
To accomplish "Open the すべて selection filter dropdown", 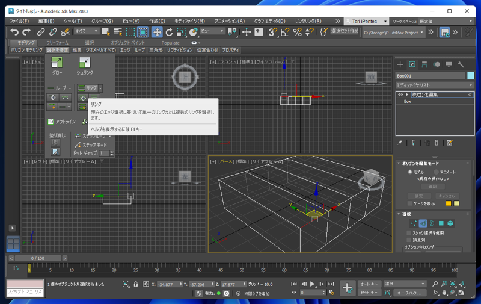I will pos(87,31).
